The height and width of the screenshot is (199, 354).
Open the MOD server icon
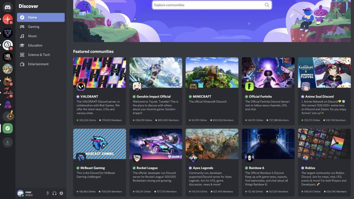point(8,57)
